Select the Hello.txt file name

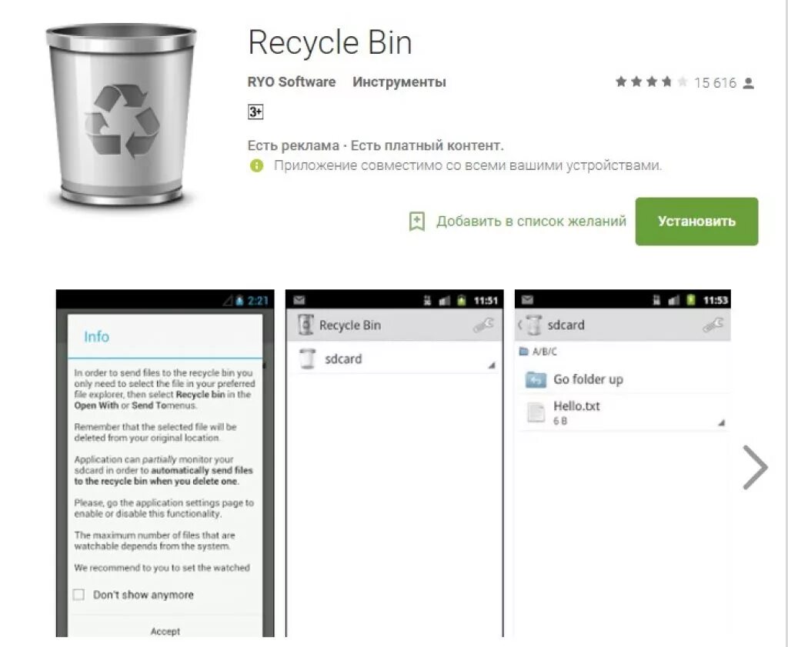(576, 406)
